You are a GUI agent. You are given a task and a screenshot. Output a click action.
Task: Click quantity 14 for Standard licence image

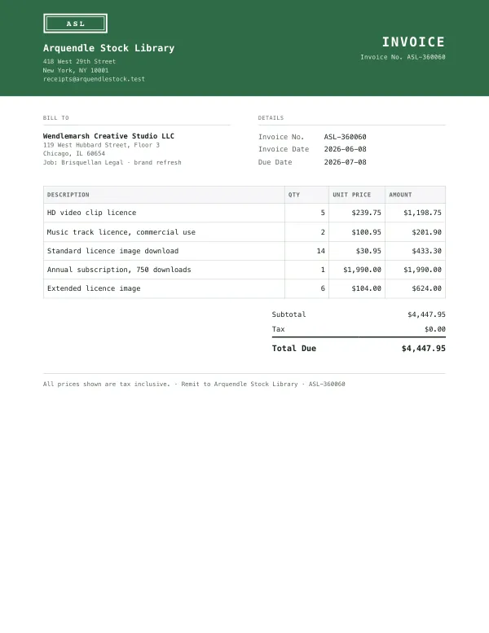pos(320,251)
